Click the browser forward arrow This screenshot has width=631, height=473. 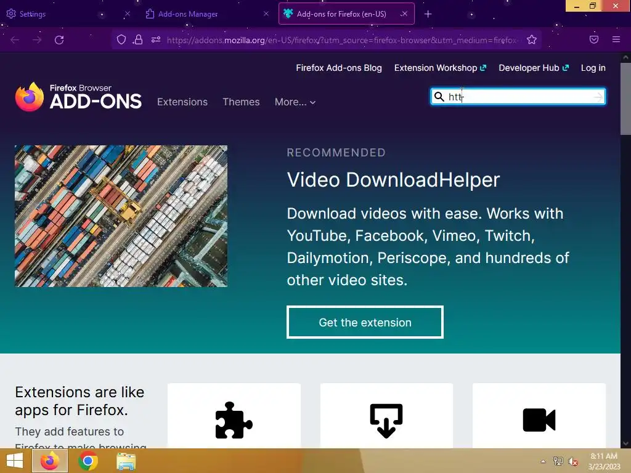point(37,40)
